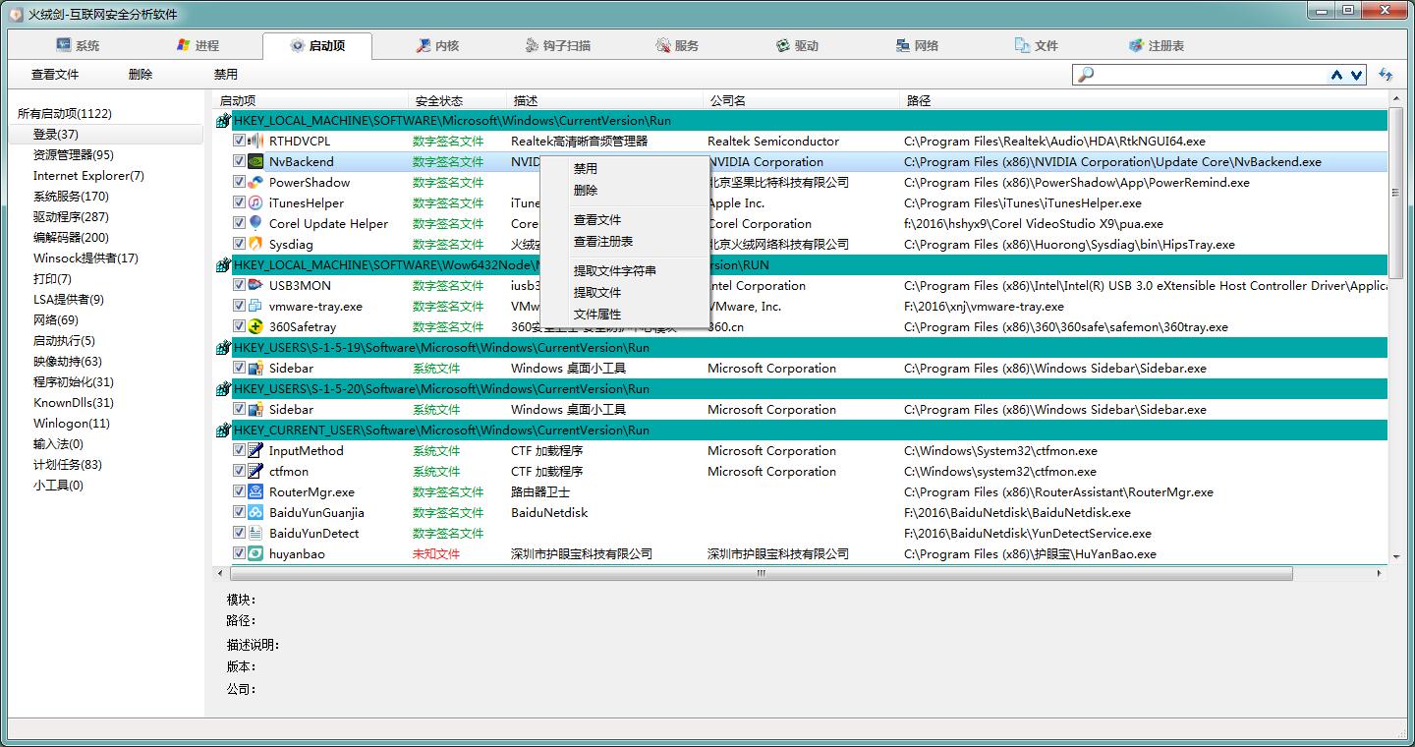Click the iTunesHelper music note icon
Image resolution: width=1415 pixels, height=747 pixels.
[255, 203]
